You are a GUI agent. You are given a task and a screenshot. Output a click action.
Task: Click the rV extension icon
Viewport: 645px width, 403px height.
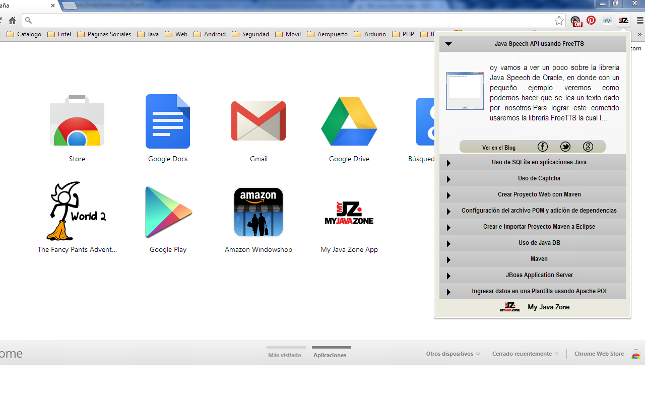point(608,21)
